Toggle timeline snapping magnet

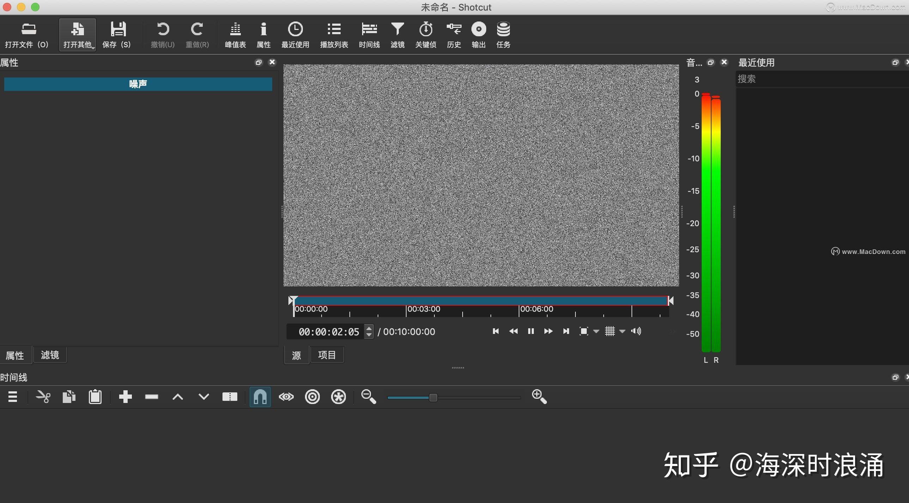click(x=260, y=397)
